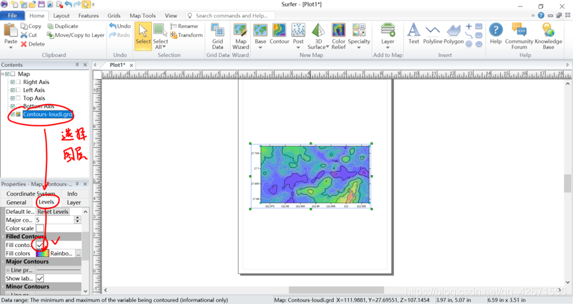Close the Plot1 document tab
The width and height of the screenshot is (573, 304).
[131, 65]
